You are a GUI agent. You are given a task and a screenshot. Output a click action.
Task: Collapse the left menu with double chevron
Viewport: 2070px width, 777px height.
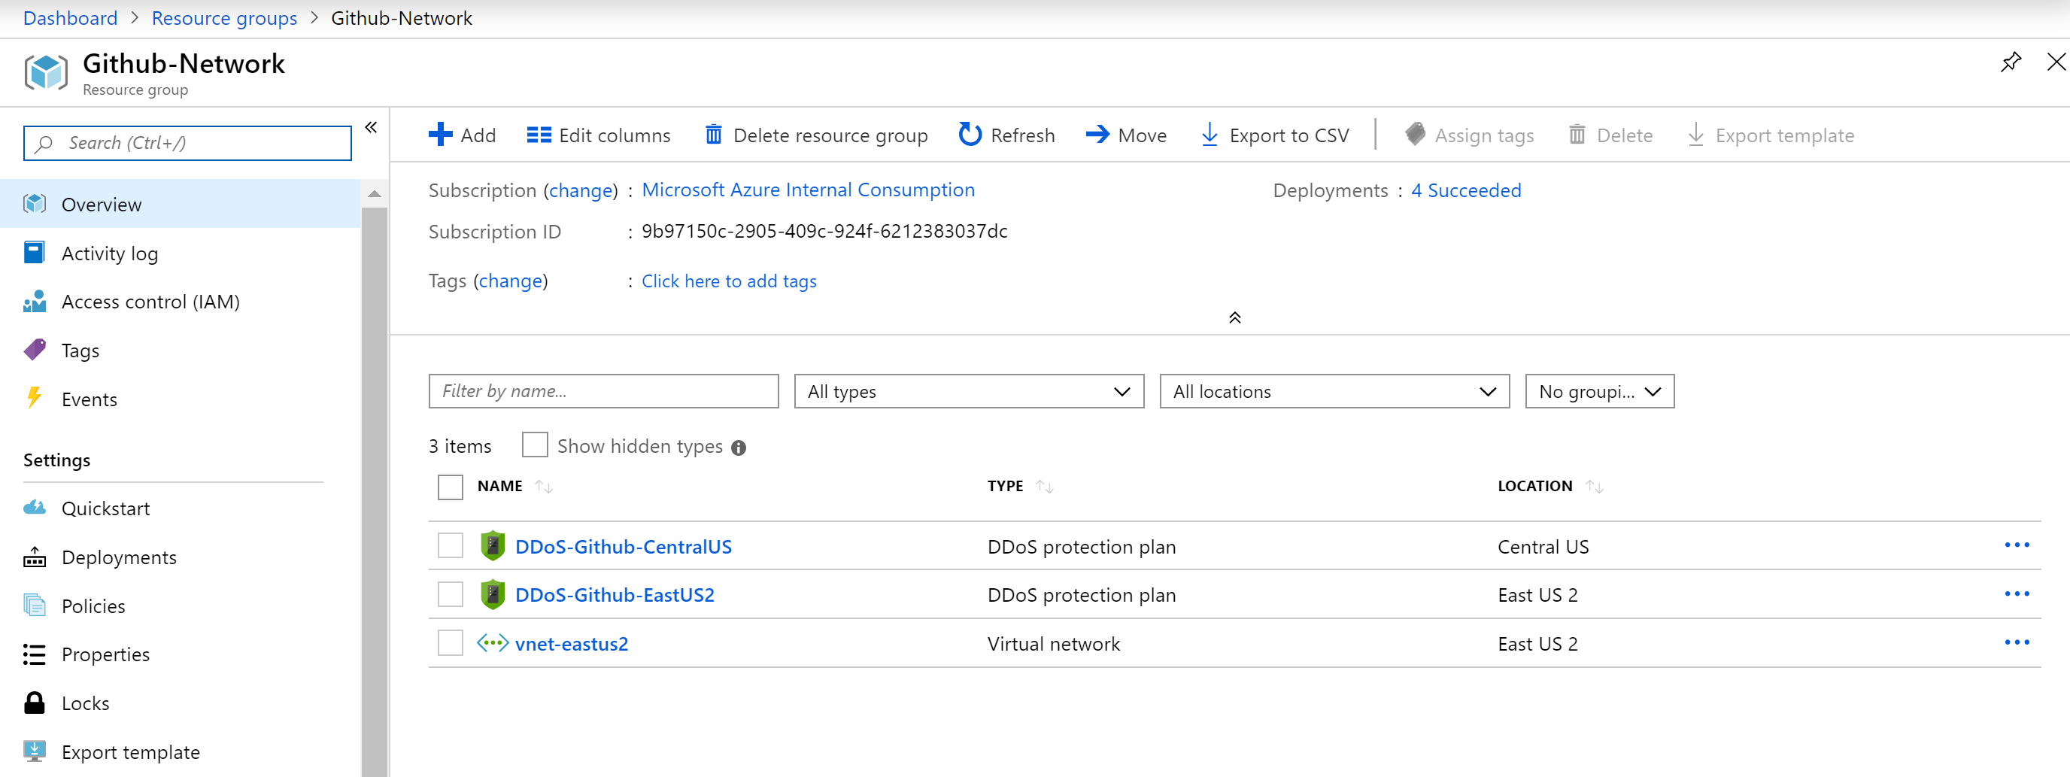coord(372,127)
